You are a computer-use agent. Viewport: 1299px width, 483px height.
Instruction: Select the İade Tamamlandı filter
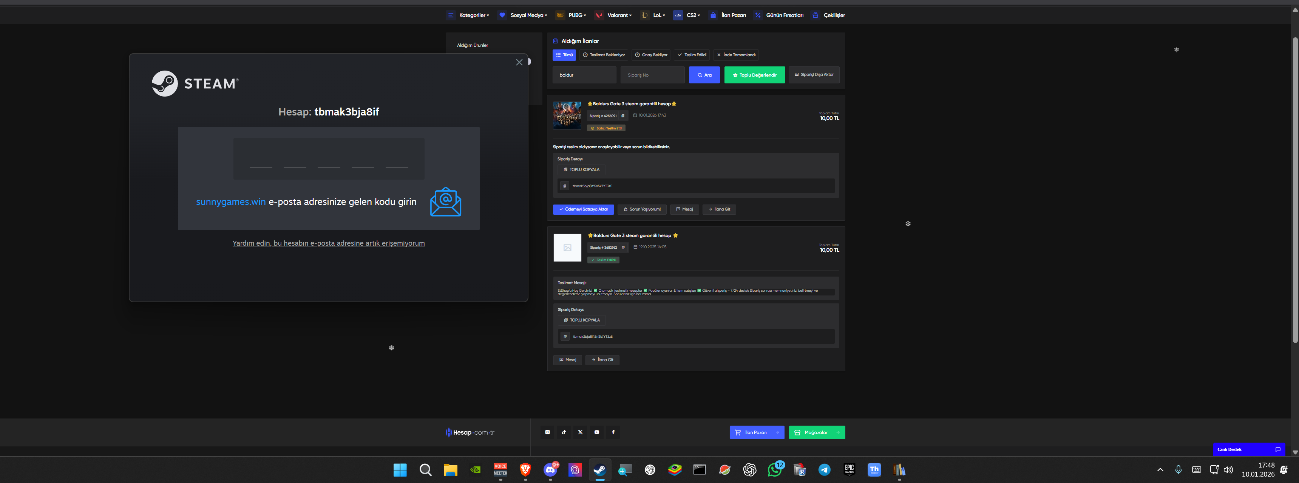tap(736, 55)
